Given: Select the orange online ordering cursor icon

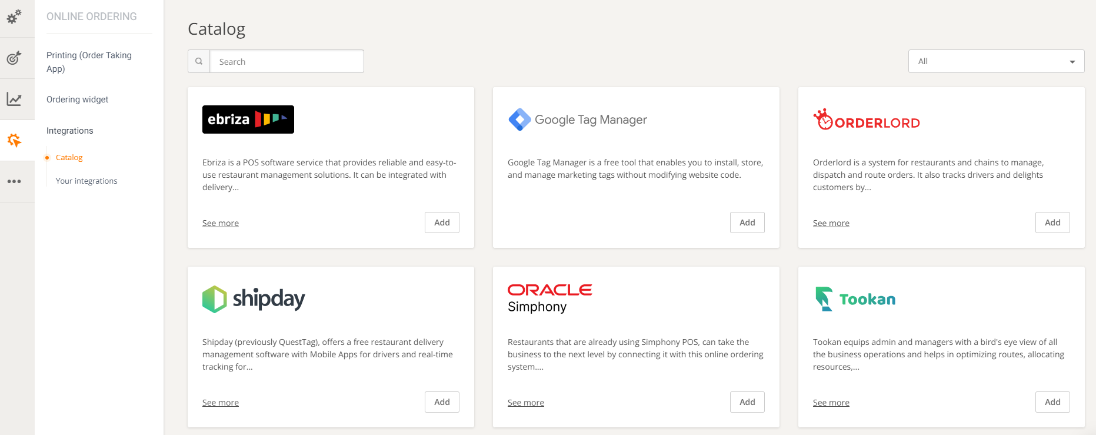Looking at the screenshot, I should 14,140.
